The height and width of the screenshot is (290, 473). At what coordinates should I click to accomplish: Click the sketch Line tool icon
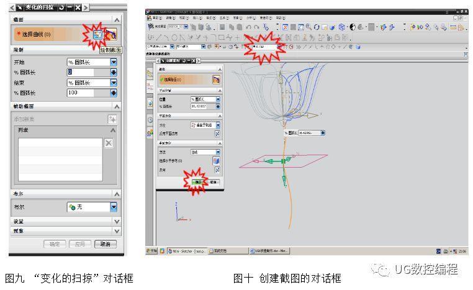tap(159, 38)
